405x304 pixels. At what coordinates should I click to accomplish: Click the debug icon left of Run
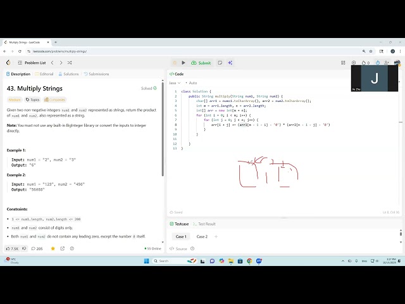click(175, 63)
